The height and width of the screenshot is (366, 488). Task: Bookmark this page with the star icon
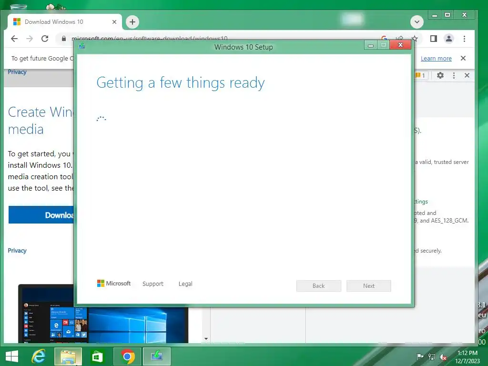415,38
